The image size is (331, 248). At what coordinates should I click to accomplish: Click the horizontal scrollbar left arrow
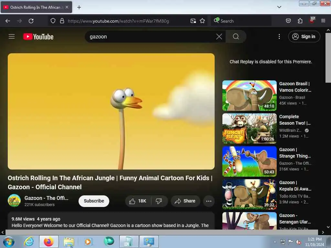(3, 232)
